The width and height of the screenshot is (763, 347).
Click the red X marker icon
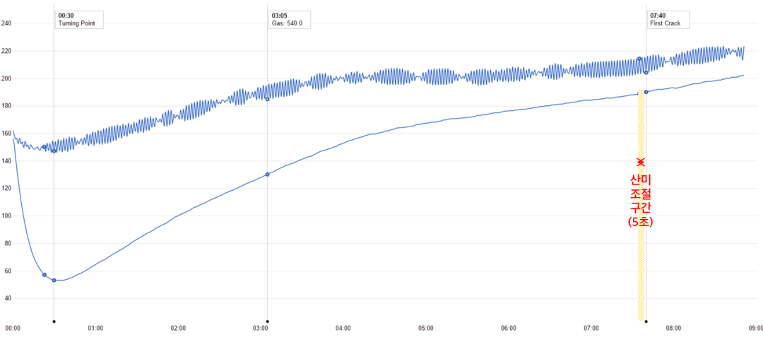pyautogui.click(x=641, y=163)
